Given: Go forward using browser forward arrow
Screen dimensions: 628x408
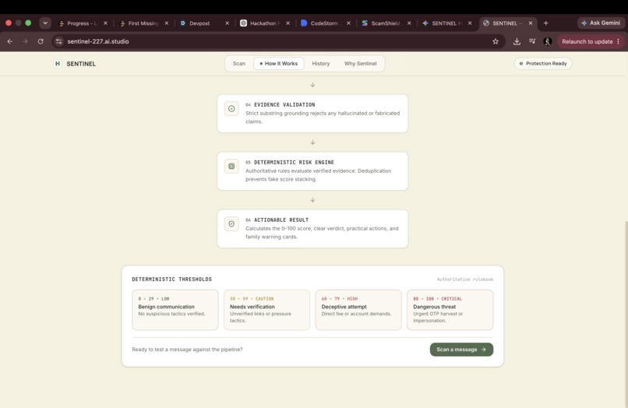Looking at the screenshot, I should pyautogui.click(x=25, y=41).
